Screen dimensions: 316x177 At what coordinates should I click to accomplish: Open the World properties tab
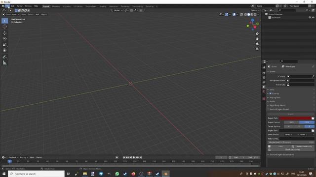tap(264, 91)
